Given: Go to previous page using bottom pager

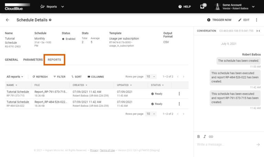Looking at the screenshot, I should 178,114.
